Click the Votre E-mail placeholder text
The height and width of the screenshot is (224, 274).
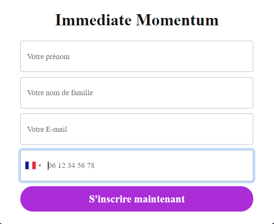tap(47, 129)
